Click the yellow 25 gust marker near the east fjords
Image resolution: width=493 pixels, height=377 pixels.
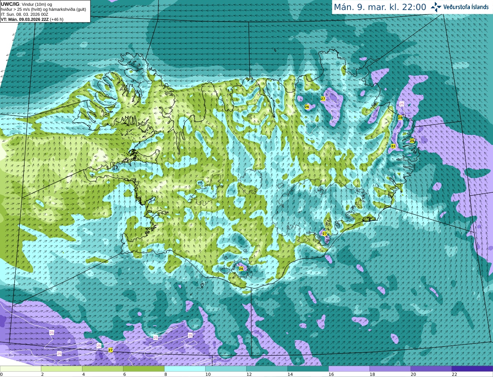(412, 141)
